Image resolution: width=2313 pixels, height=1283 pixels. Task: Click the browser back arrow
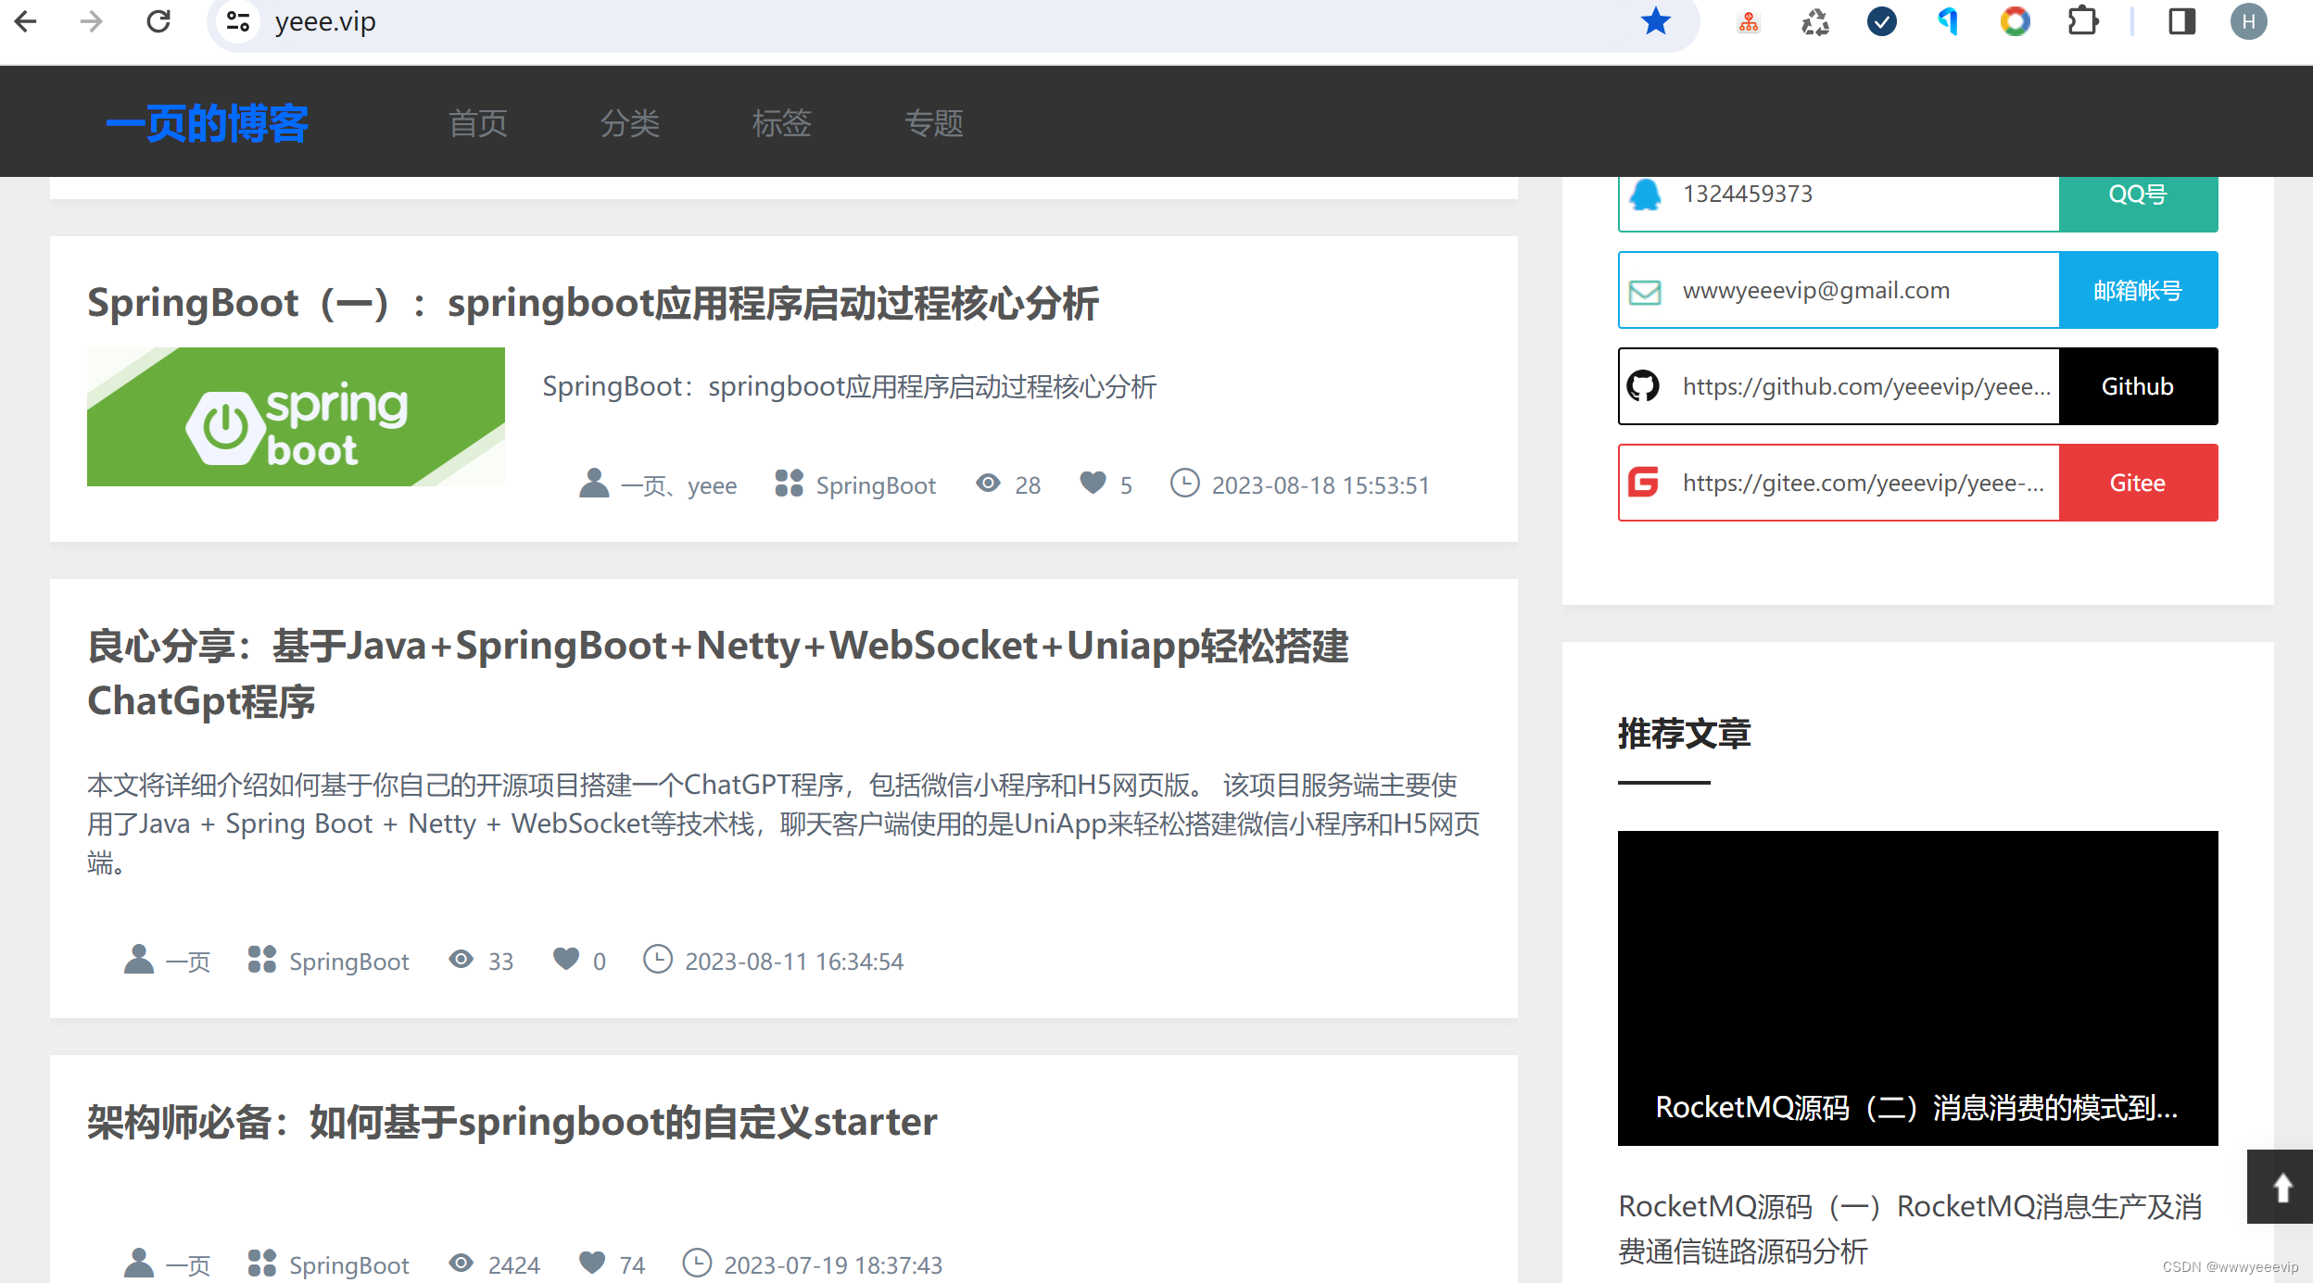tap(26, 21)
